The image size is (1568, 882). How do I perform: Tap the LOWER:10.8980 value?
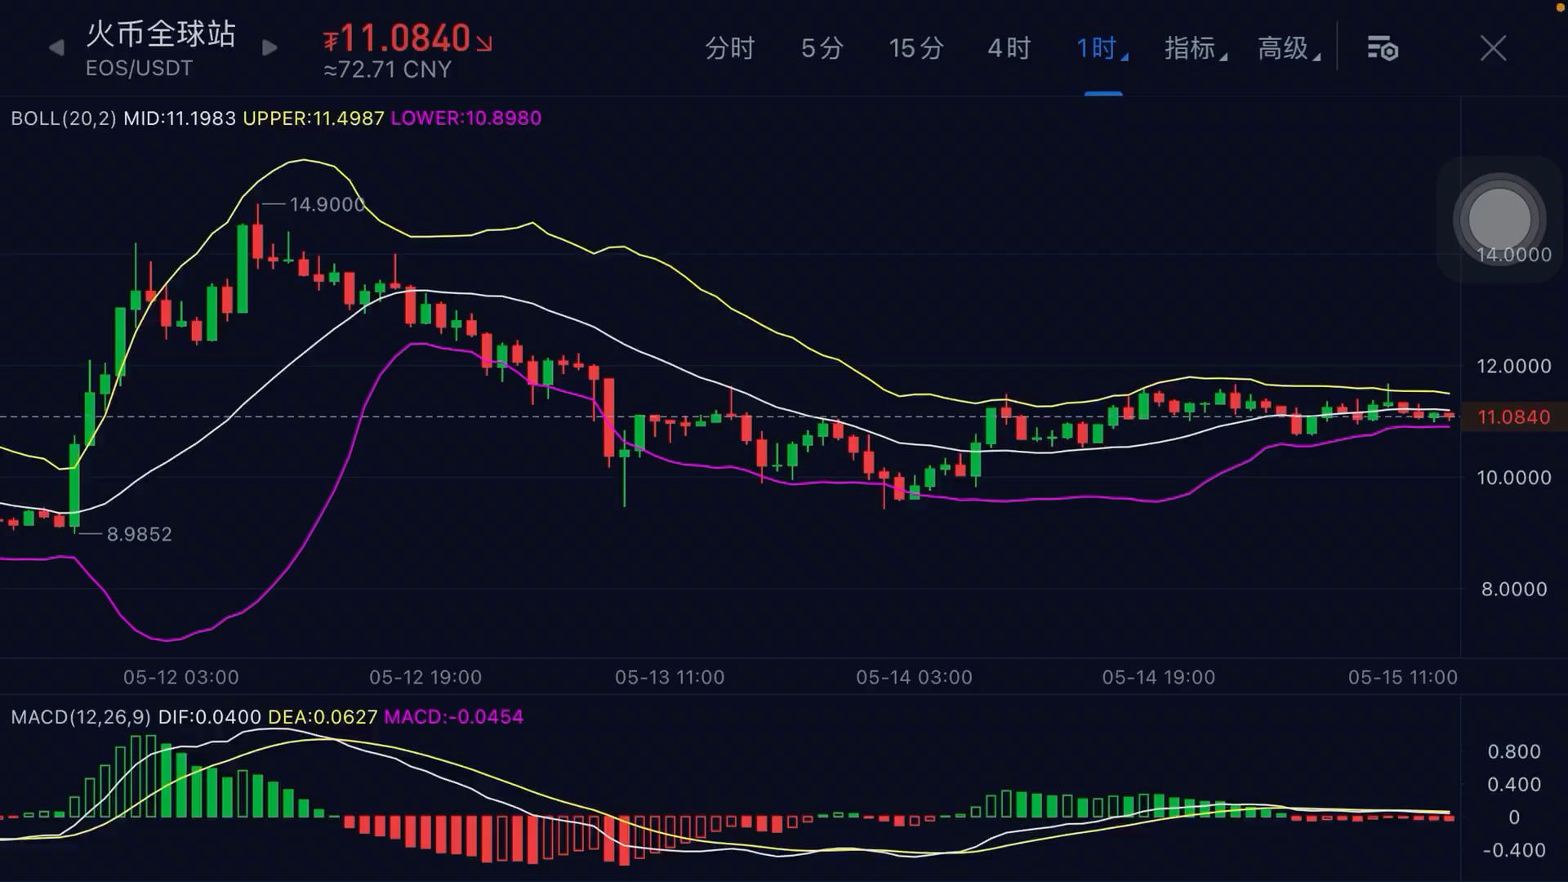coord(466,118)
